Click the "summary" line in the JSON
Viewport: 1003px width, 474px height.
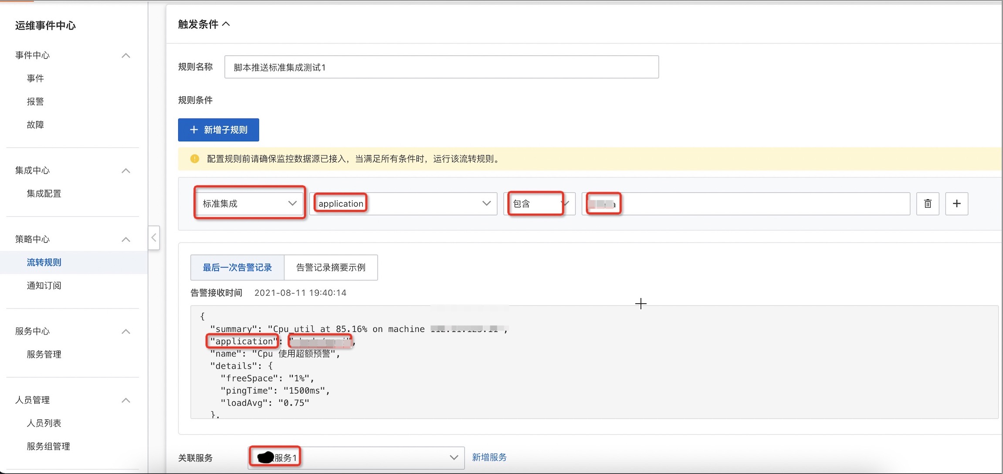point(359,329)
